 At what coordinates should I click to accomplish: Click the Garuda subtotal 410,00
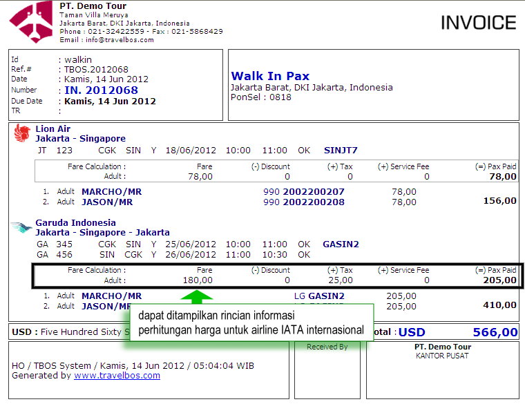[x=499, y=305]
